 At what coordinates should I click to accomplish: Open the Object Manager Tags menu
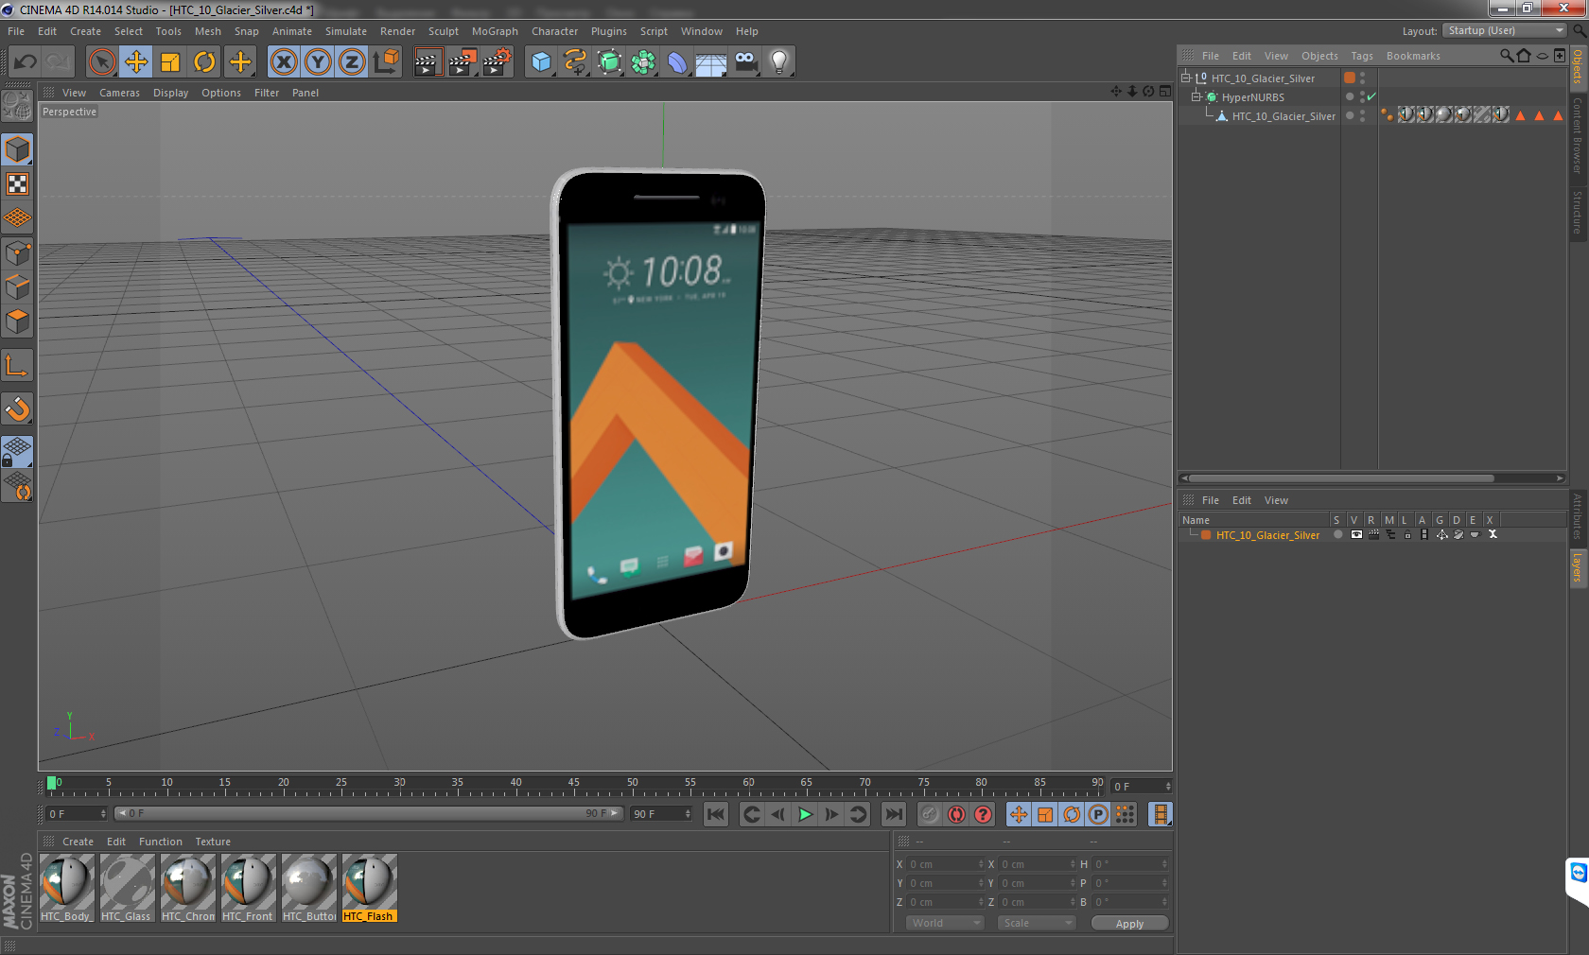tap(1361, 56)
